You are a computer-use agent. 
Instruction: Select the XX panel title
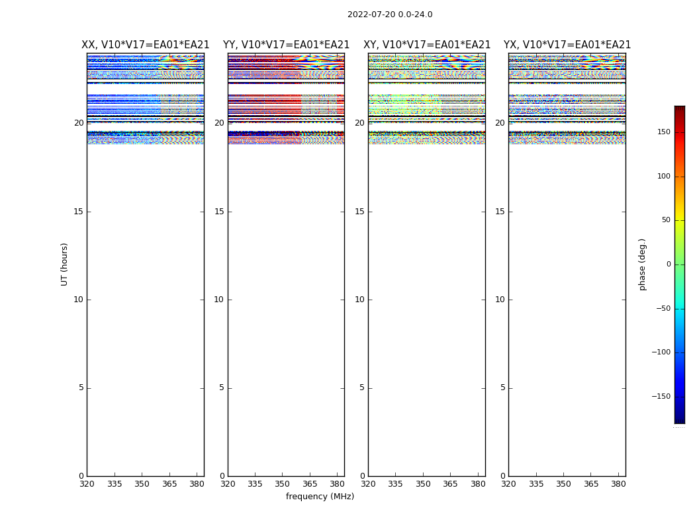pos(145,45)
